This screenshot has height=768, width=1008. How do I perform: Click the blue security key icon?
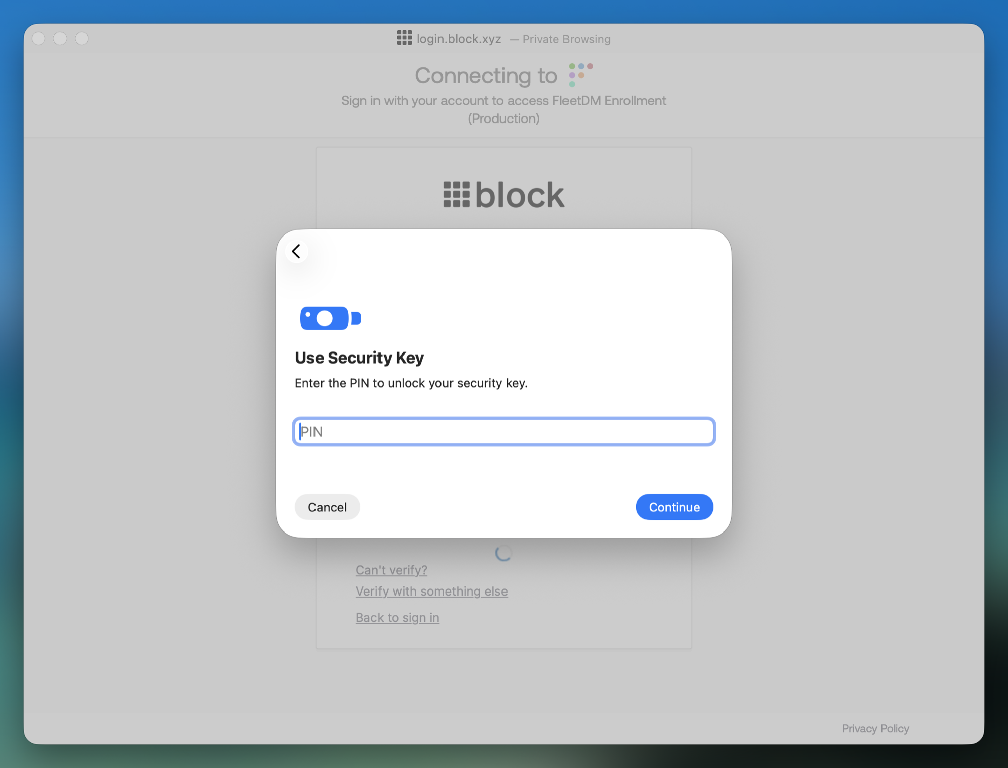coord(331,318)
